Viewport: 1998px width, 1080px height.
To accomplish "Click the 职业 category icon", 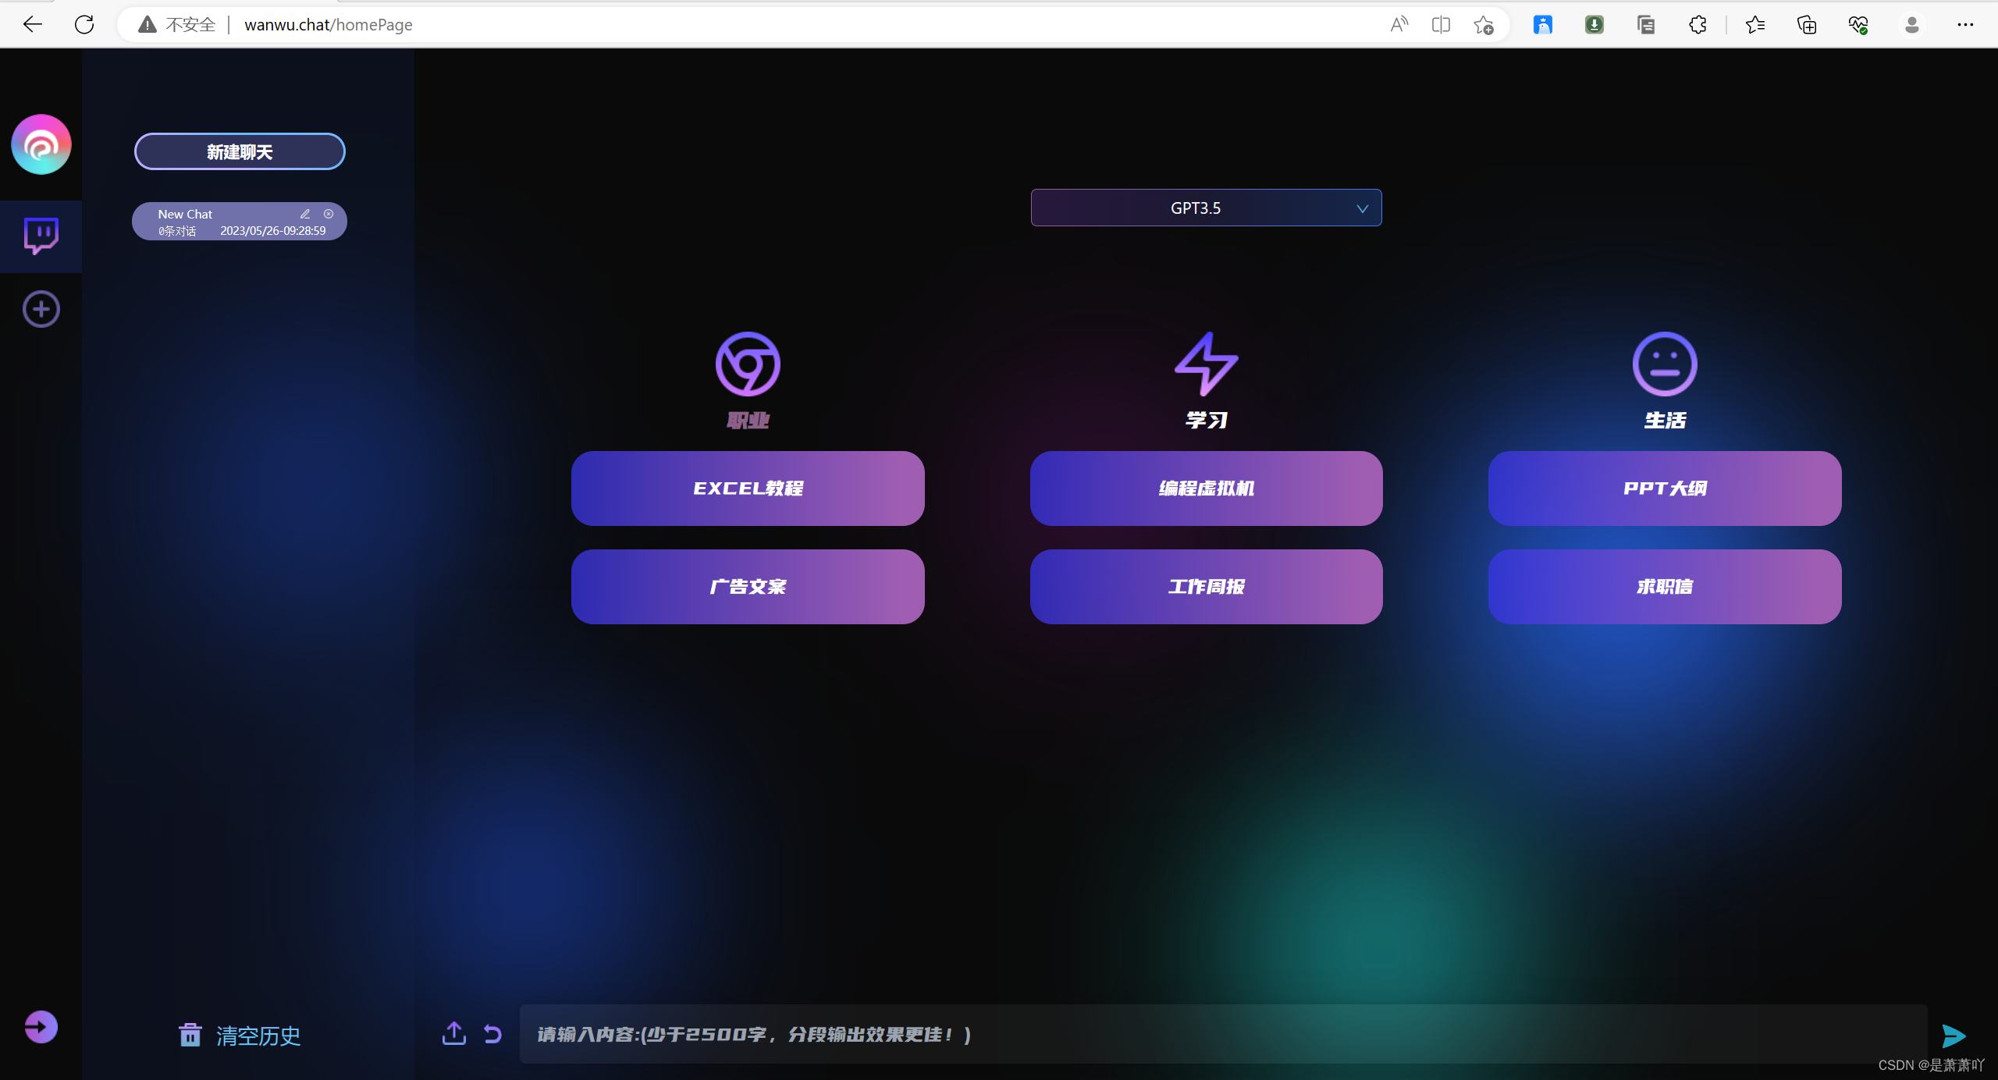I will (x=748, y=364).
